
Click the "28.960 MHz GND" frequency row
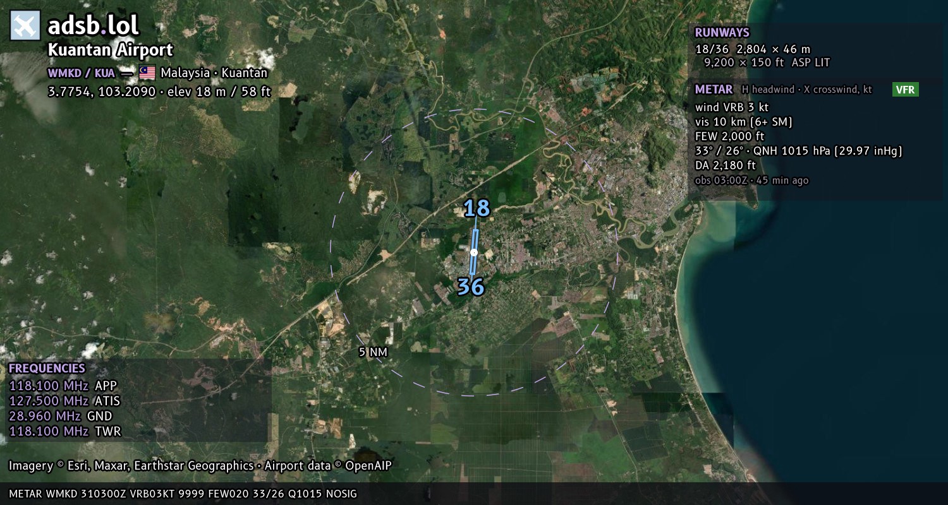61,416
